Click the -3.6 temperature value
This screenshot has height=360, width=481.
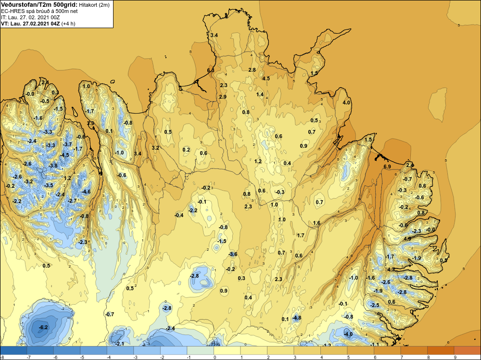(x=233, y=255)
